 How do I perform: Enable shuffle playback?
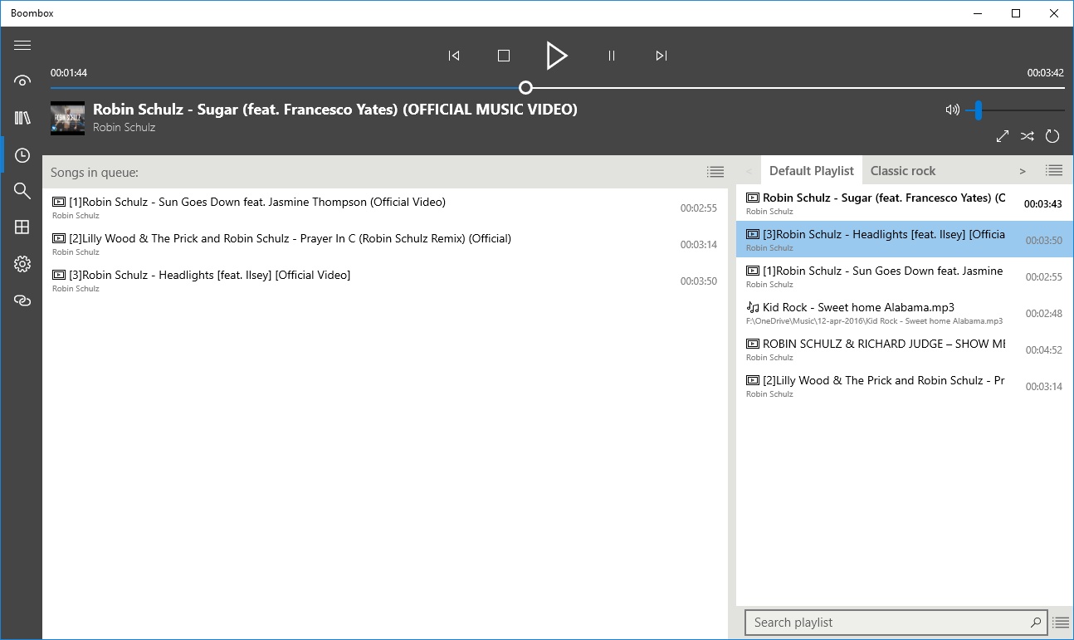click(x=1027, y=136)
